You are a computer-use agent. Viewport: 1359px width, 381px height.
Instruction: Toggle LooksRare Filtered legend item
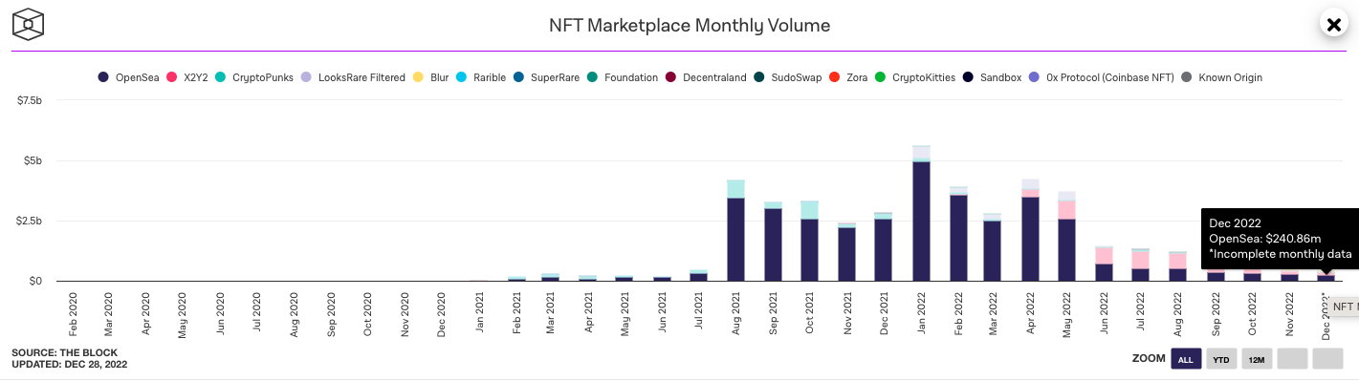[352, 77]
